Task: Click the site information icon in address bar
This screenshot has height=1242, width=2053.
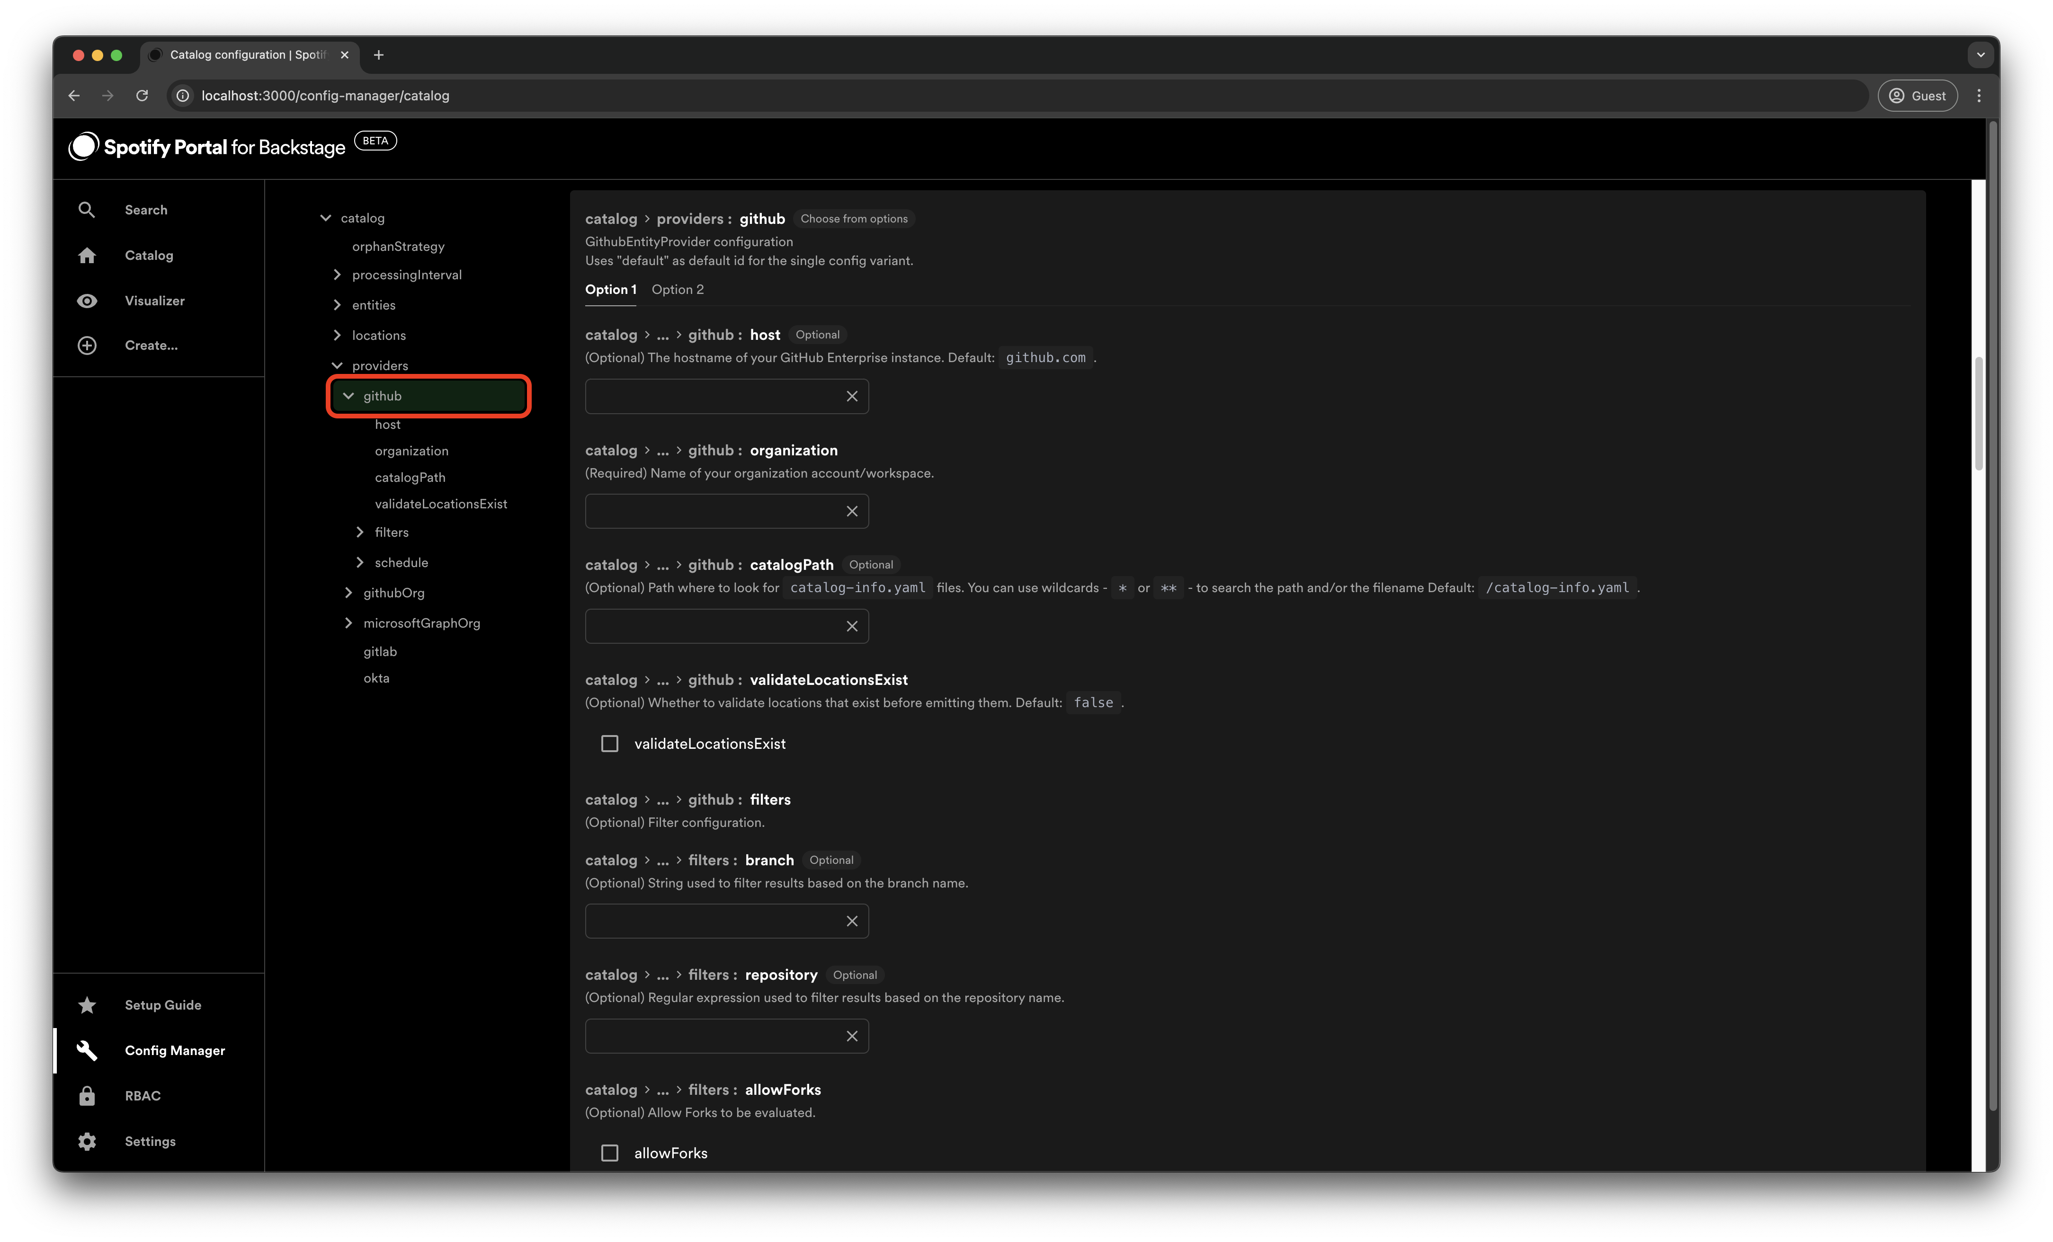Action: coord(182,96)
